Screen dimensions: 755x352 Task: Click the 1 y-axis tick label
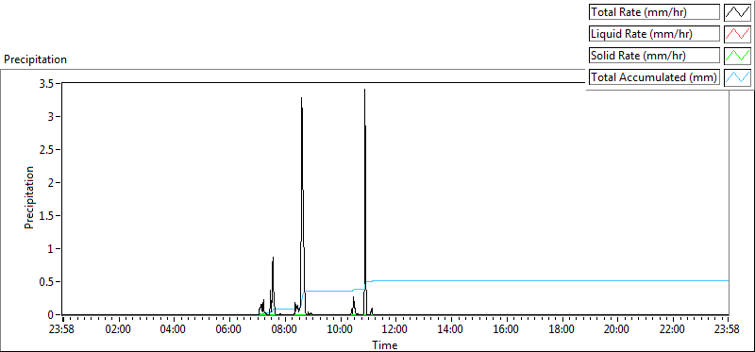coord(52,248)
